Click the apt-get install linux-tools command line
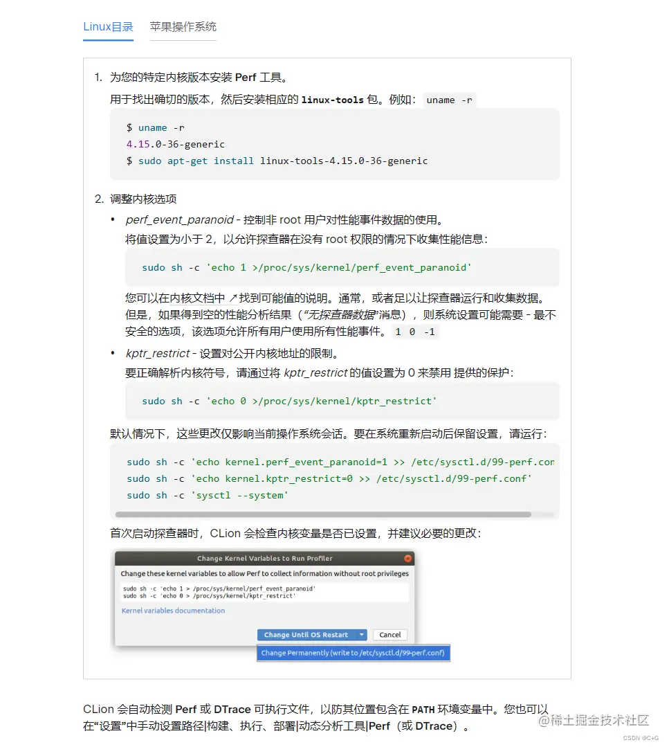Viewport: 669px width, 747px height. click(x=277, y=161)
